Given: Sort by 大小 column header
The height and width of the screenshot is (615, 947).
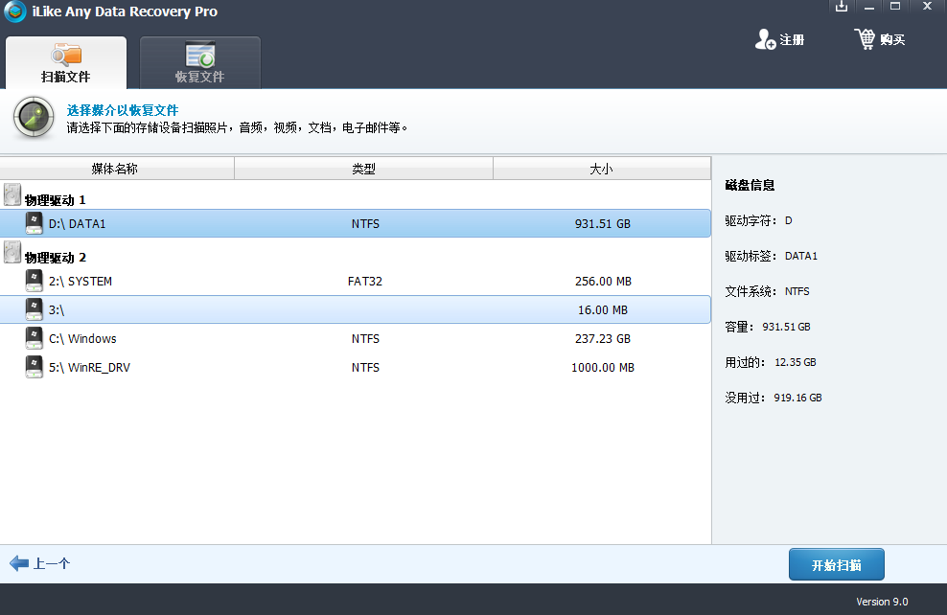Looking at the screenshot, I should 601,169.
